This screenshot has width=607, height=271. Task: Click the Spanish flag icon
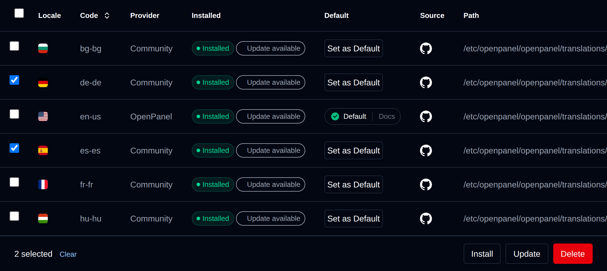coord(43,150)
